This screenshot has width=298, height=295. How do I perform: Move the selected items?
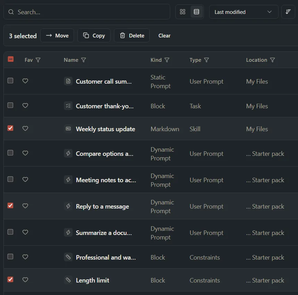pos(57,35)
